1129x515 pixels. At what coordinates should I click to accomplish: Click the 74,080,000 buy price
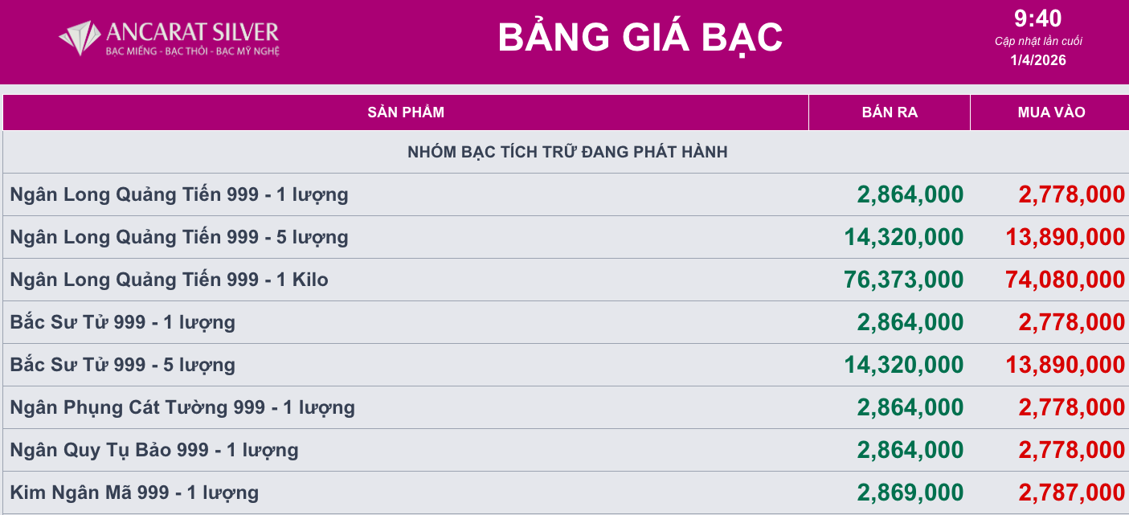(x=1065, y=280)
